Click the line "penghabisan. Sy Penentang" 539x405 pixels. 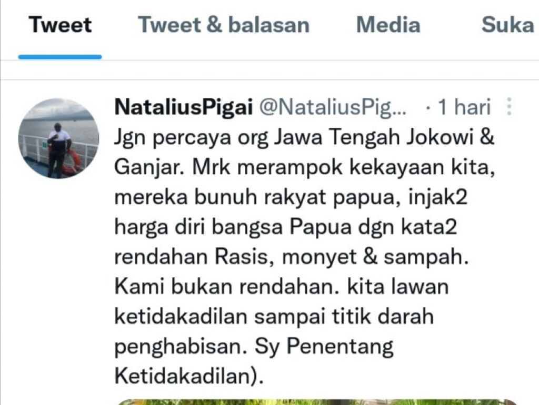point(254,346)
